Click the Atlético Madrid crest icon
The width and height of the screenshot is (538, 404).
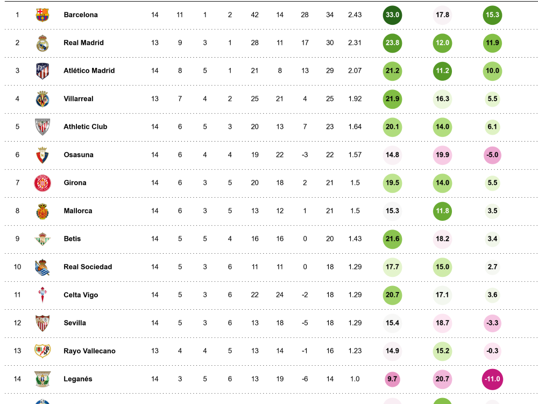[43, 71]
